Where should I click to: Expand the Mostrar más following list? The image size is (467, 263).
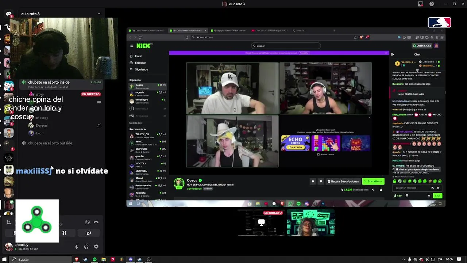click(135, 123)
